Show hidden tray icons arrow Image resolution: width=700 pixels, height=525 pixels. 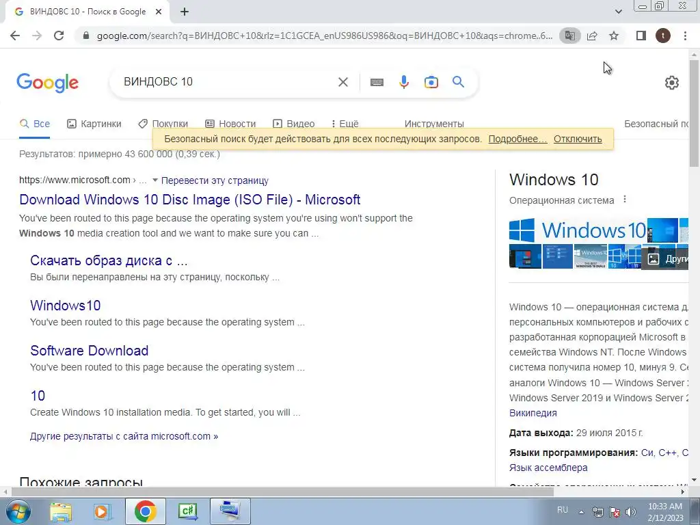point(581,511)
